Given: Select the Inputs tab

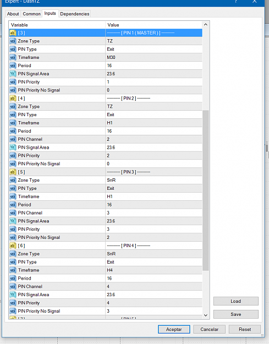Looking at the screenshot, I should [50, 13].
